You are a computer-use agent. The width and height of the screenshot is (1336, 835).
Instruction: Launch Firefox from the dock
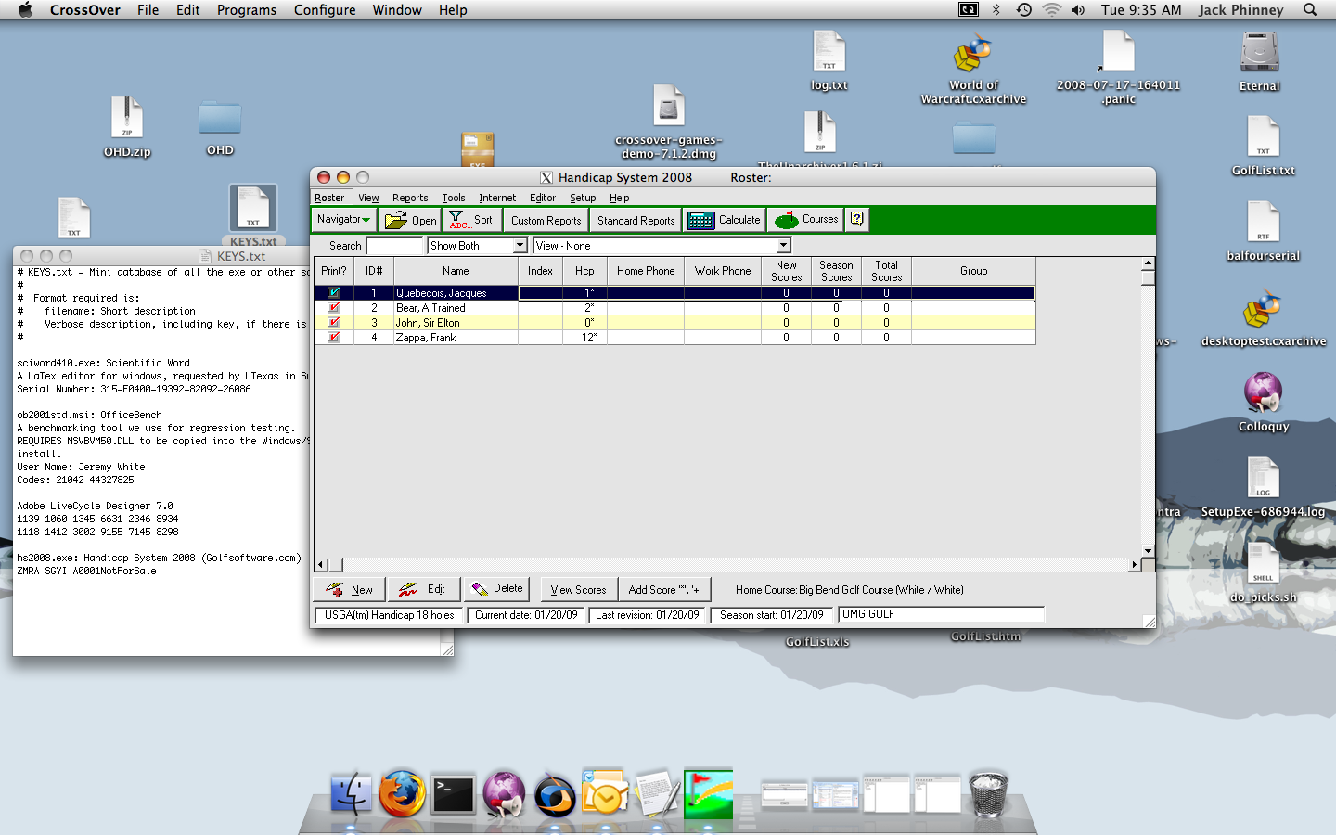pyautogui.click(x=402, y=794)
